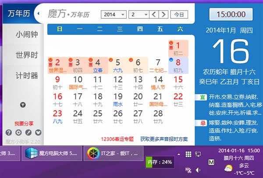
Task: Click the 内存：24% memory indicator
Action: tap(160, 162)
